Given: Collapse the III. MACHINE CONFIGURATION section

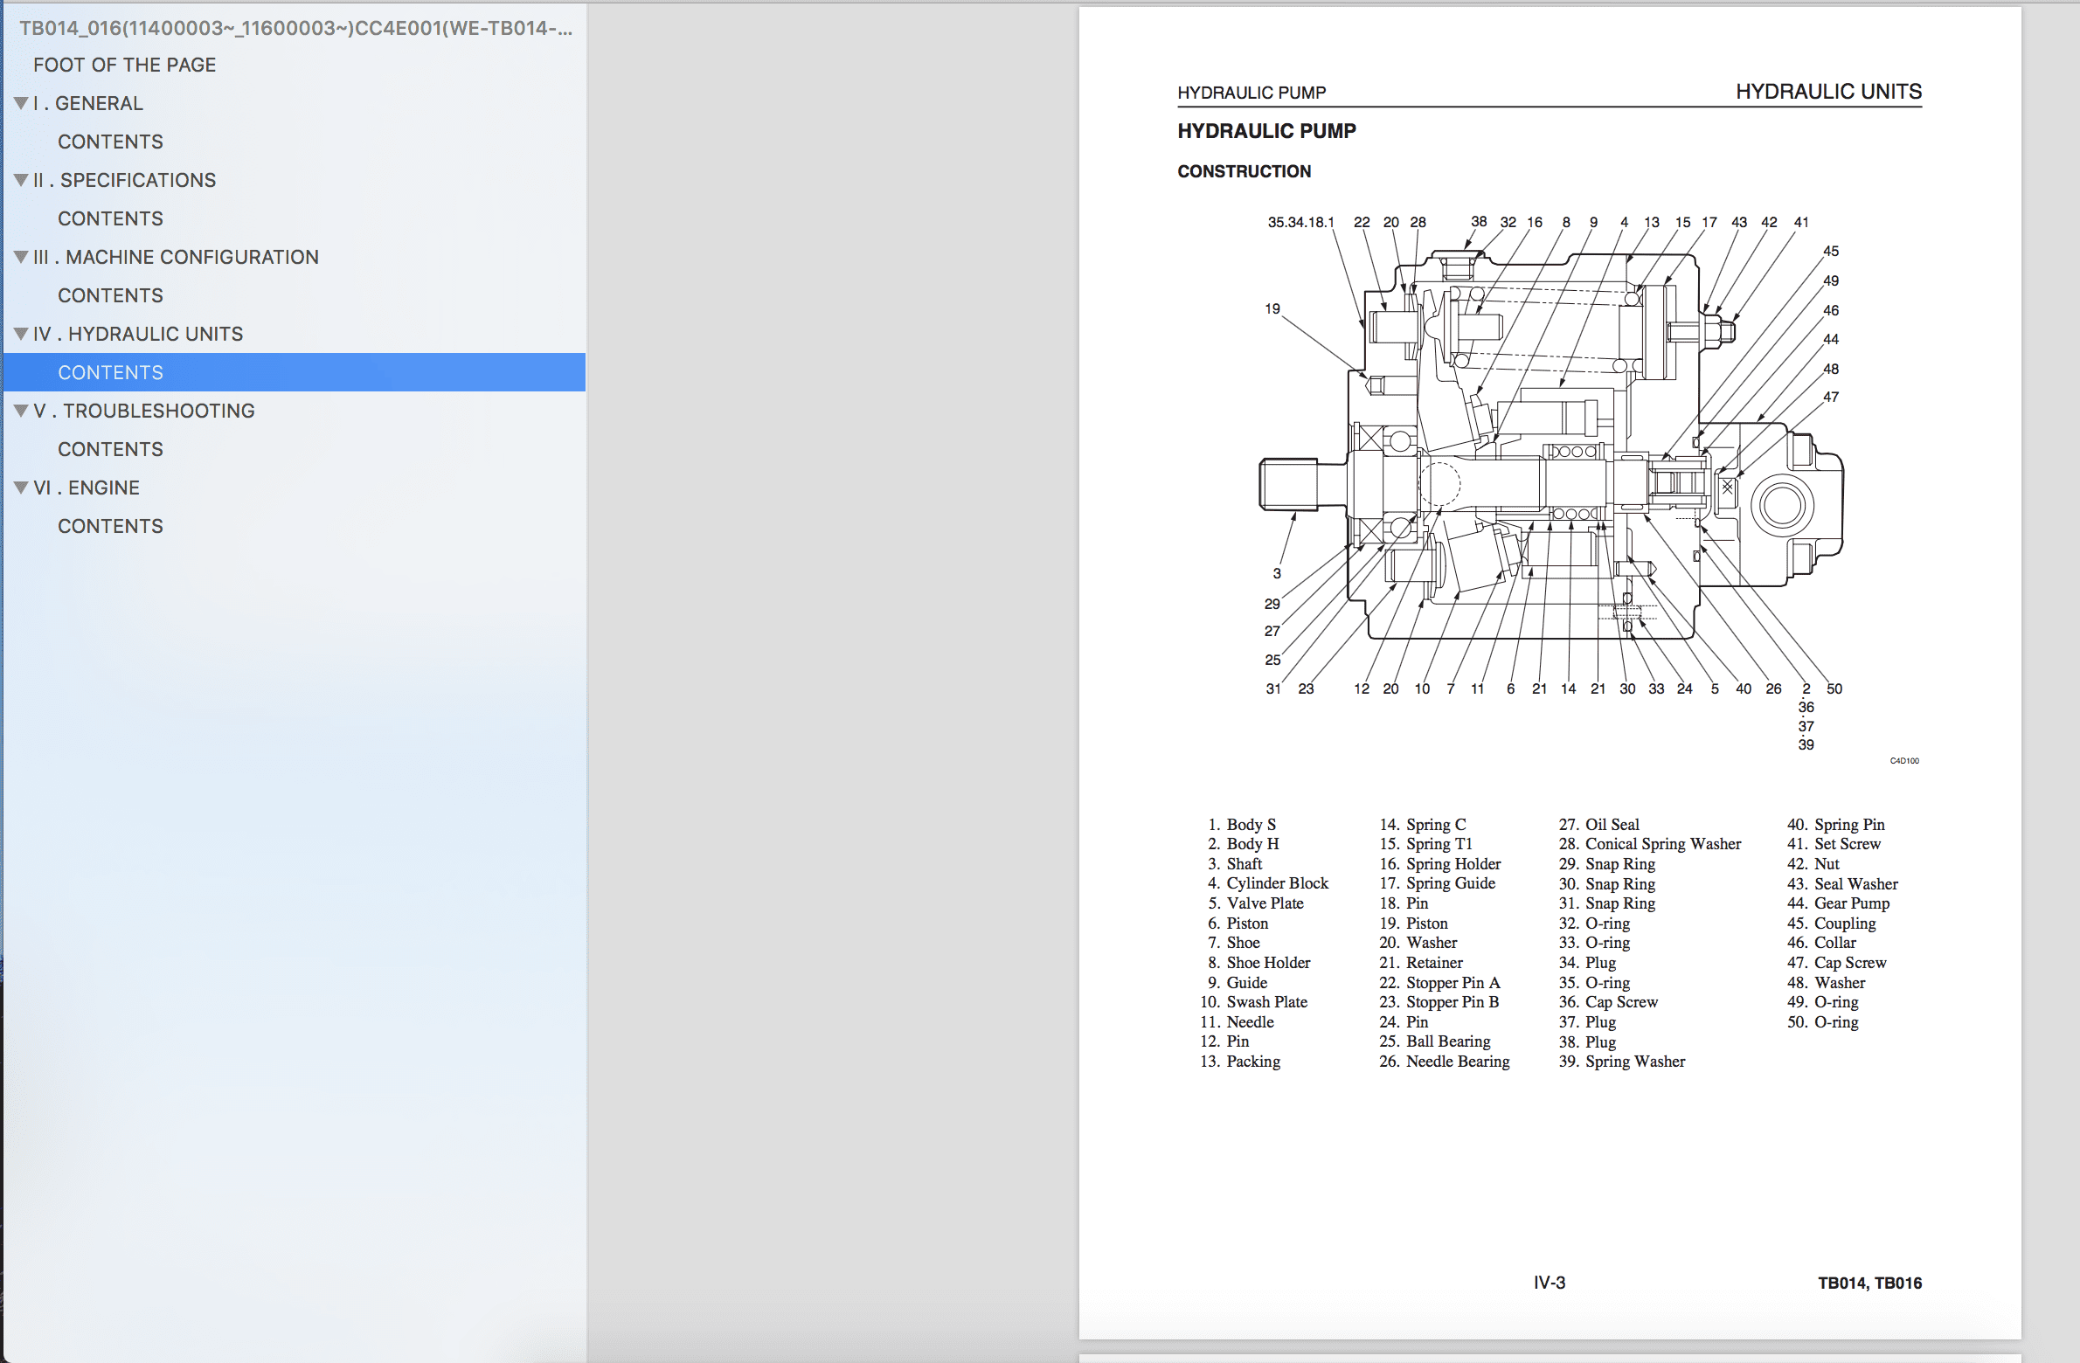Looking at the screenshot, I should pyautogui.click(x=19, y=257).
